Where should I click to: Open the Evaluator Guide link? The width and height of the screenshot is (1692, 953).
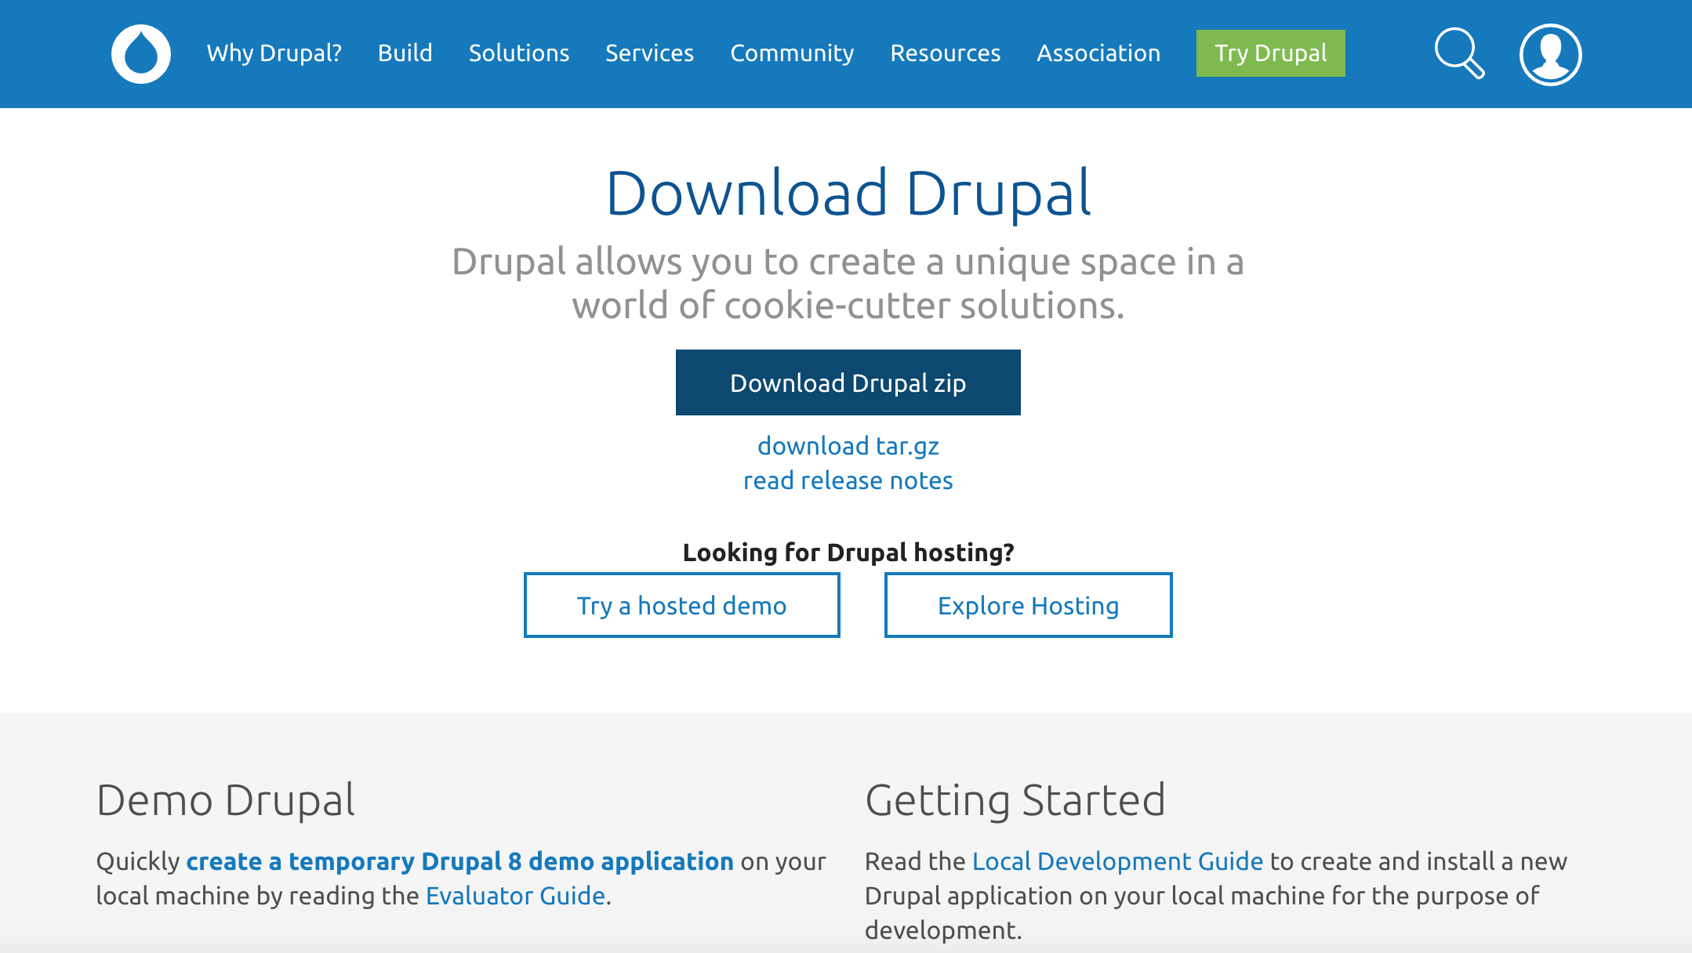click(x=516, y=896)
